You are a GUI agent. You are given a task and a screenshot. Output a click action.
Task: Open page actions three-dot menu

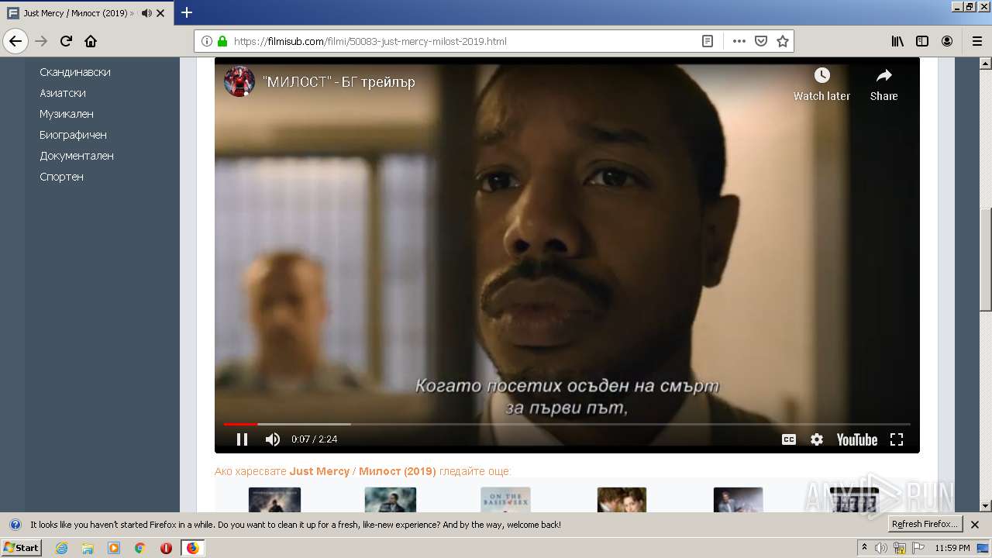click(x=739, y=41)
